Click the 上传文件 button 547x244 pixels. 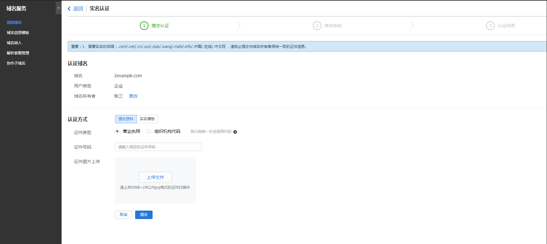click(x=155, y=177)
